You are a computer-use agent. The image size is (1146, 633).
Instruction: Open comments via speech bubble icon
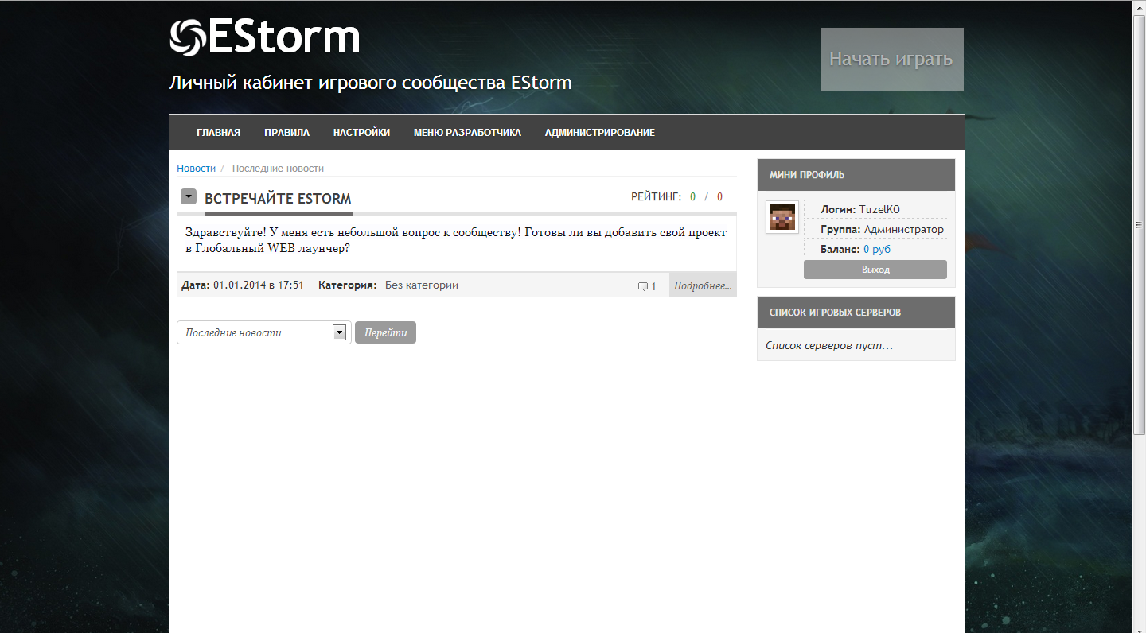[x=643, y=286]
